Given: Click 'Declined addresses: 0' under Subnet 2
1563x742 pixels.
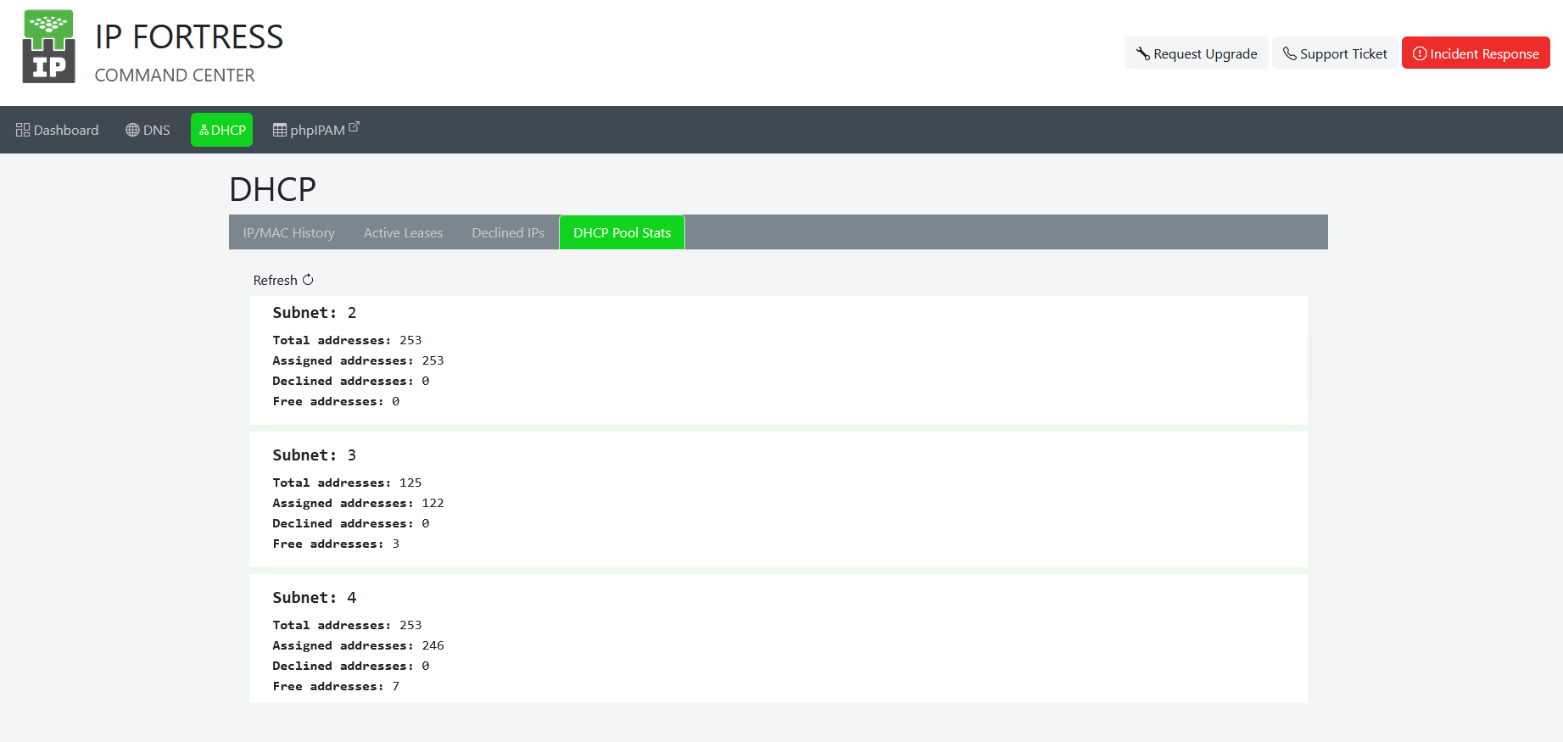Looking at the screenshot, I should click(x=351, y=381).
